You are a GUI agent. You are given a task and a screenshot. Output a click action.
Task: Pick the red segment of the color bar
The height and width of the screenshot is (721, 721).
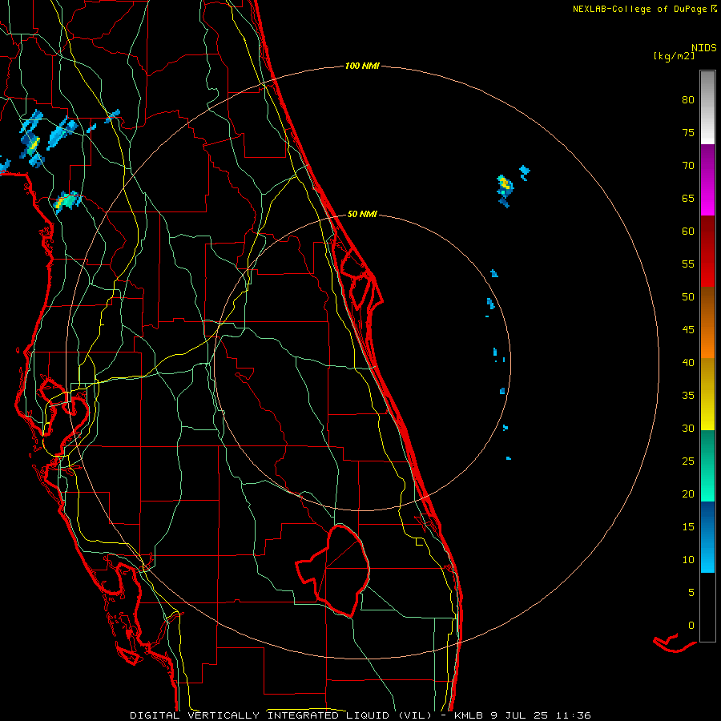(x=707, y=251)
